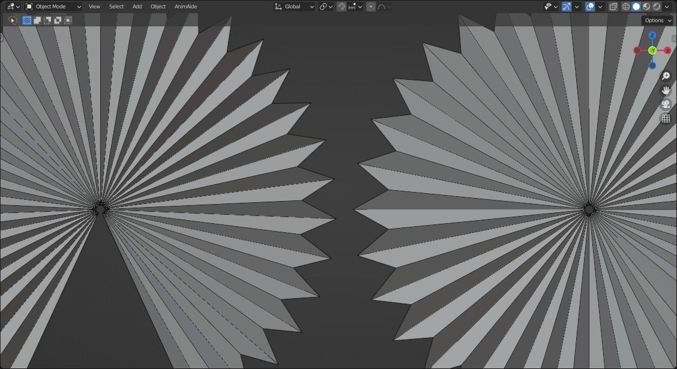
Task: Click the -Y axis on navigation gizmo
Action: pyautogui.click(x=652, y=50)
